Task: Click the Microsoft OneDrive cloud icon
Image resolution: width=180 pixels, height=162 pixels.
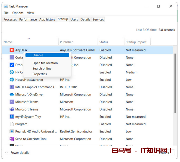Action: 12,95
